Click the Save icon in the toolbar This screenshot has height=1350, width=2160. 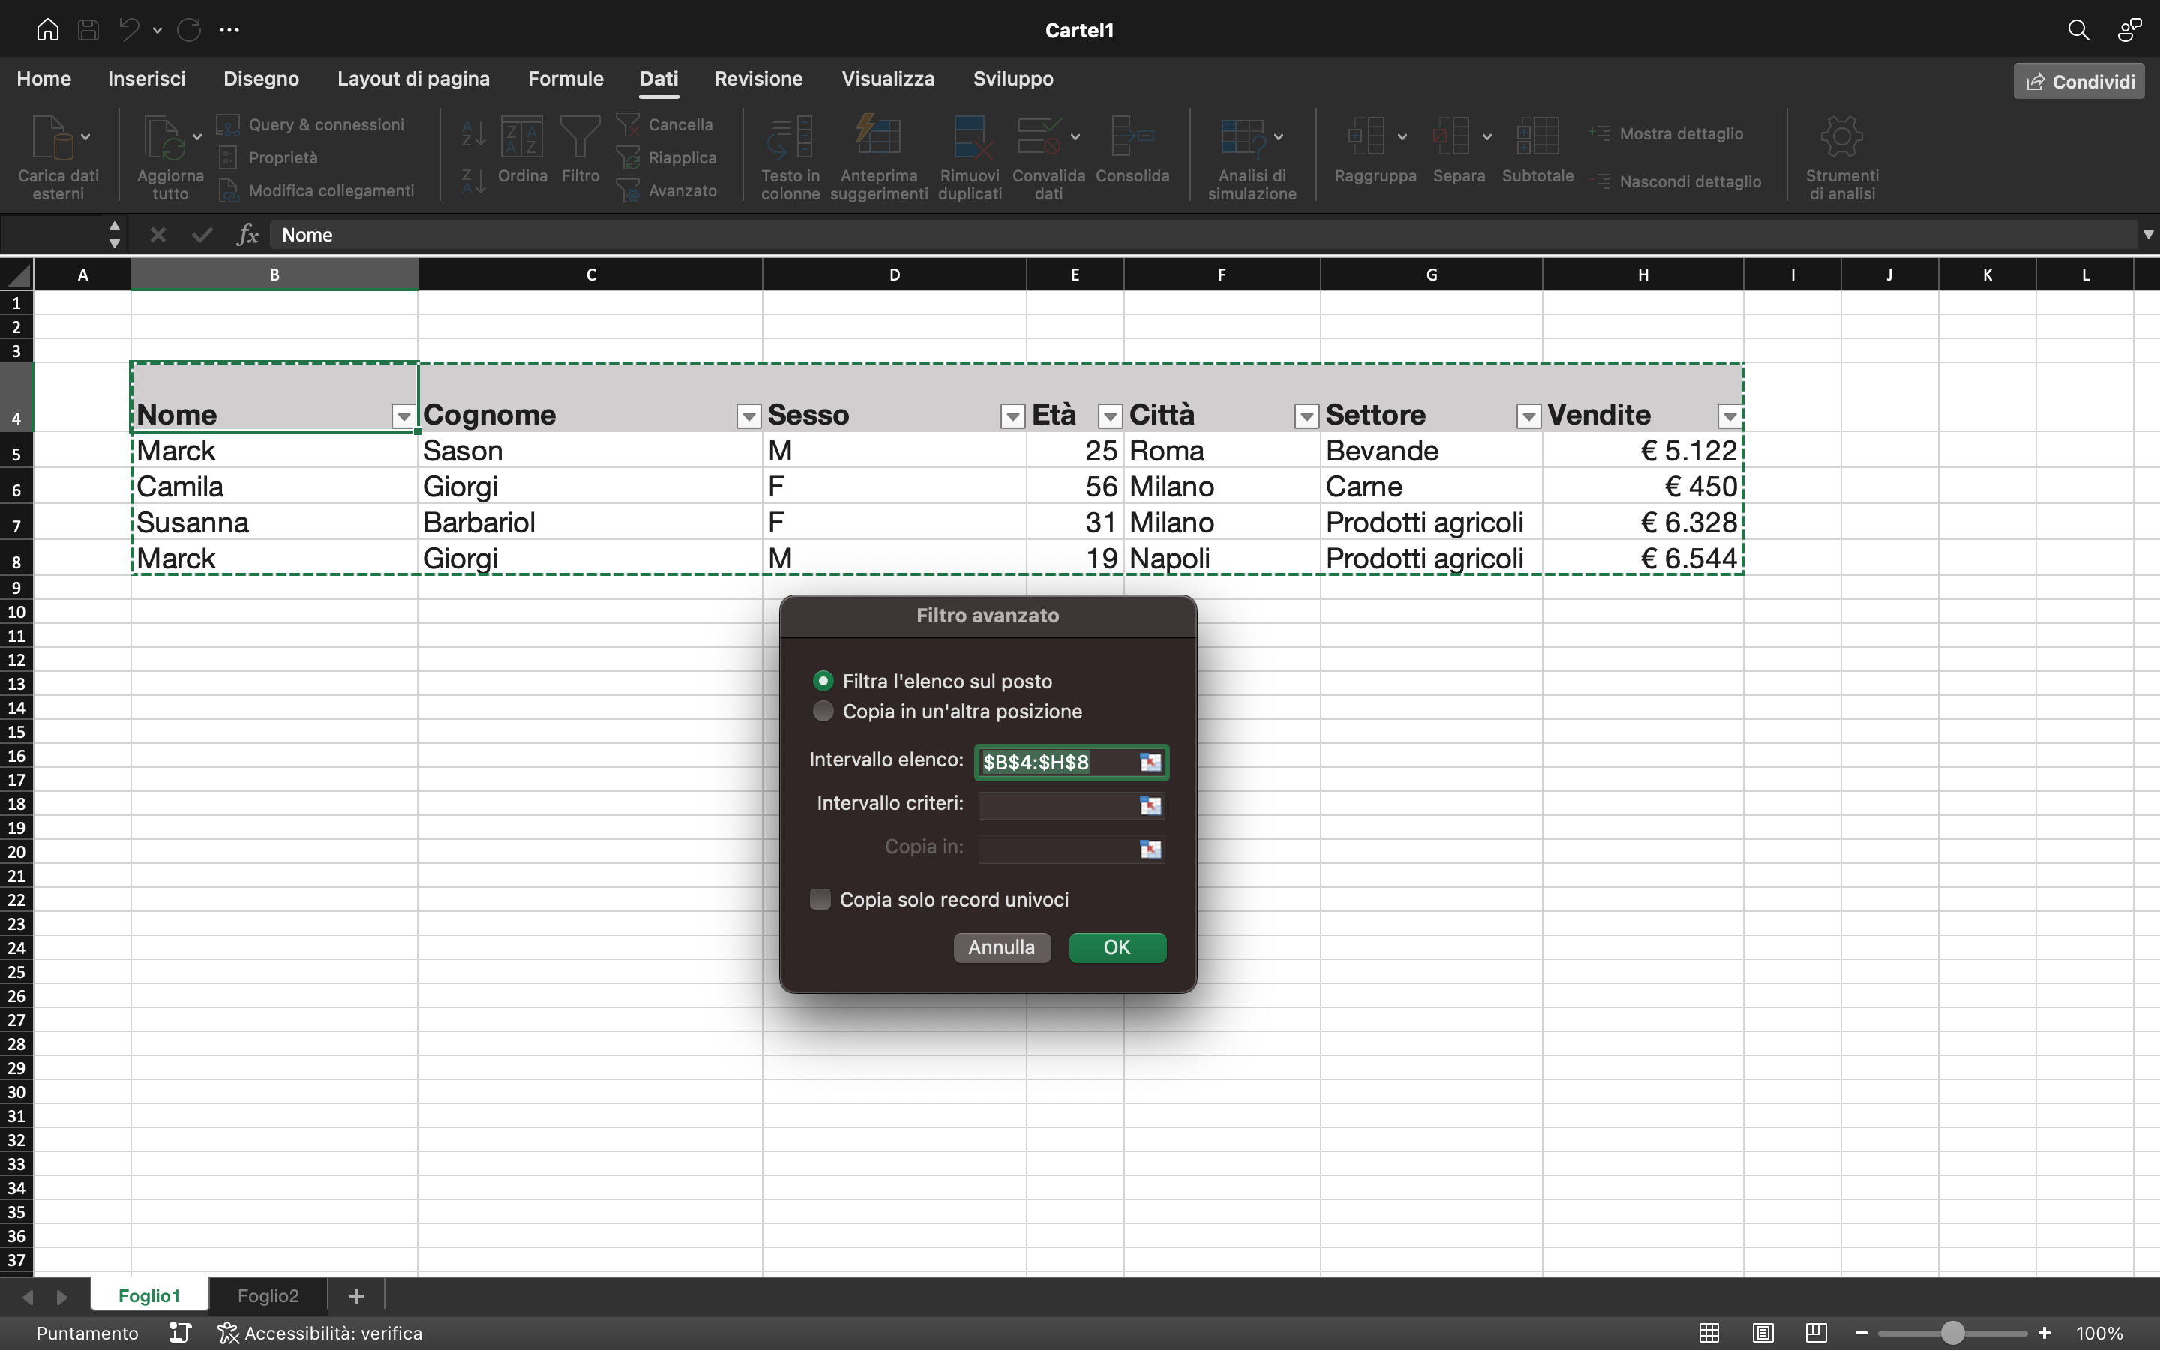click(88, 28)
